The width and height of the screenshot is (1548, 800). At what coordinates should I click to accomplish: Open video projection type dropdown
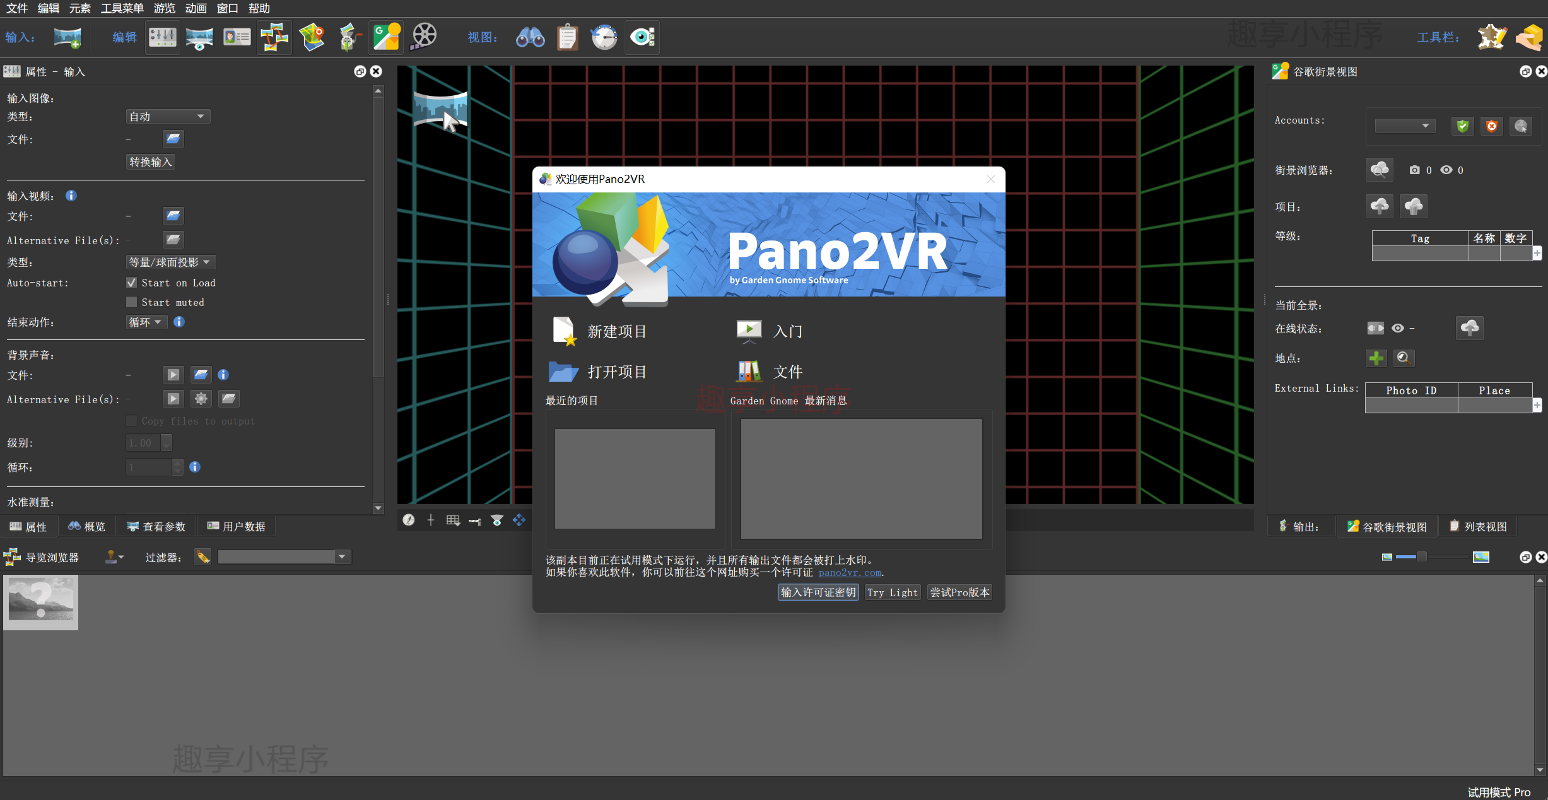tap(171, 262)
